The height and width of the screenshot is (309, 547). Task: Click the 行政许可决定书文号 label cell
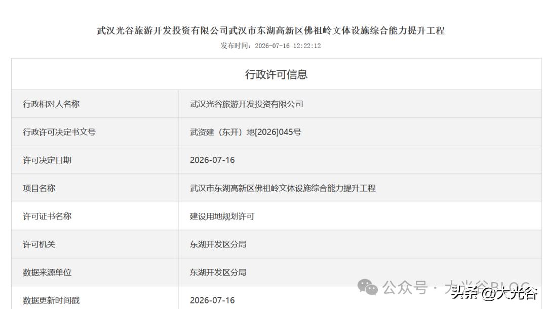[95, 132]
